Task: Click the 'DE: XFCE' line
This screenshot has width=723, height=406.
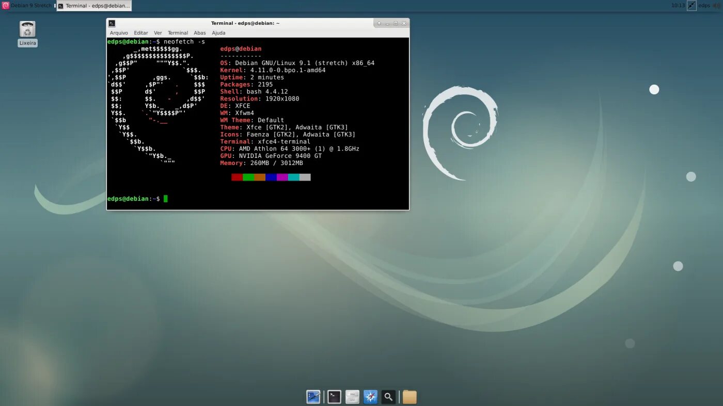Action: [235, 106]
